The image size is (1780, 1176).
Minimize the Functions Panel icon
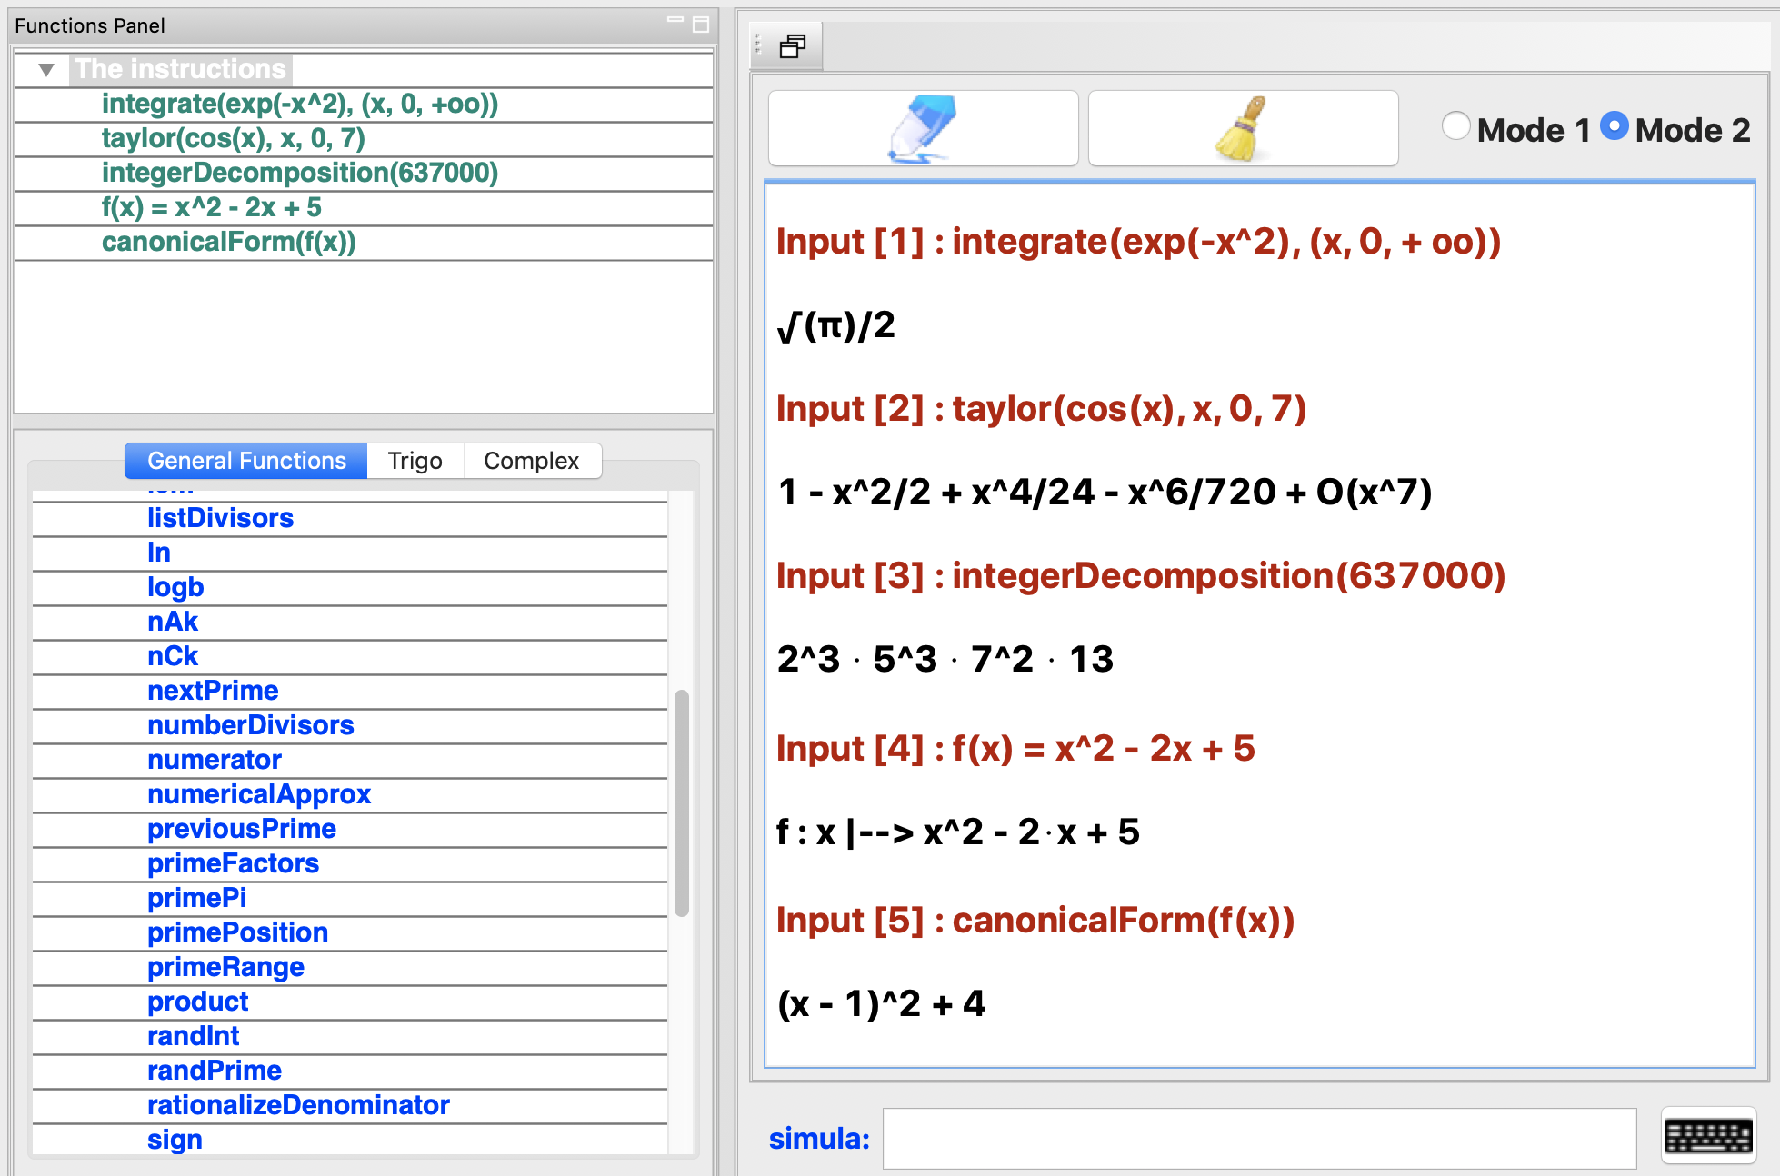tap(675, 20)
